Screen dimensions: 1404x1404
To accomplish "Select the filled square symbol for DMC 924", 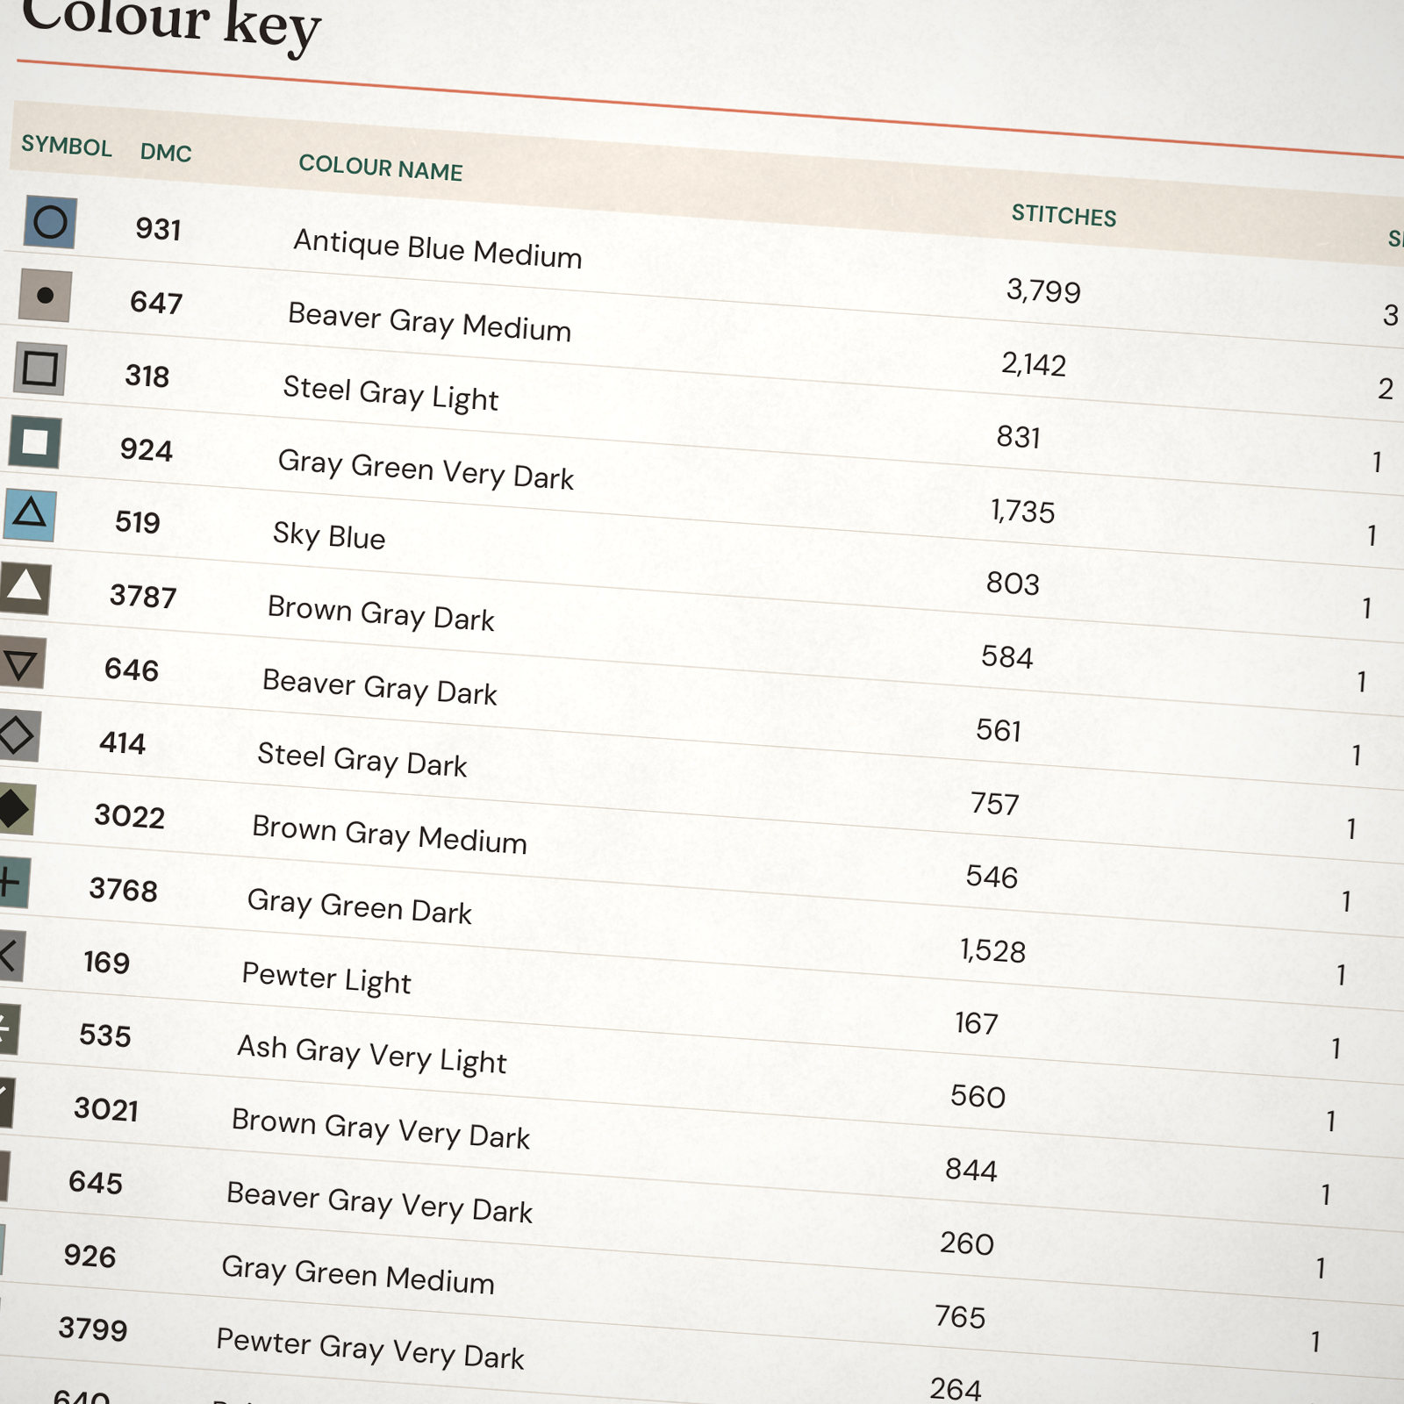I will (x=34, y=441).
